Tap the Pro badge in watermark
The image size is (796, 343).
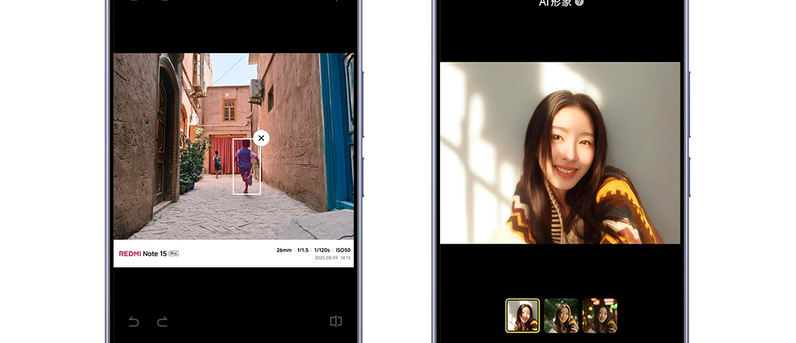point(174,253)
